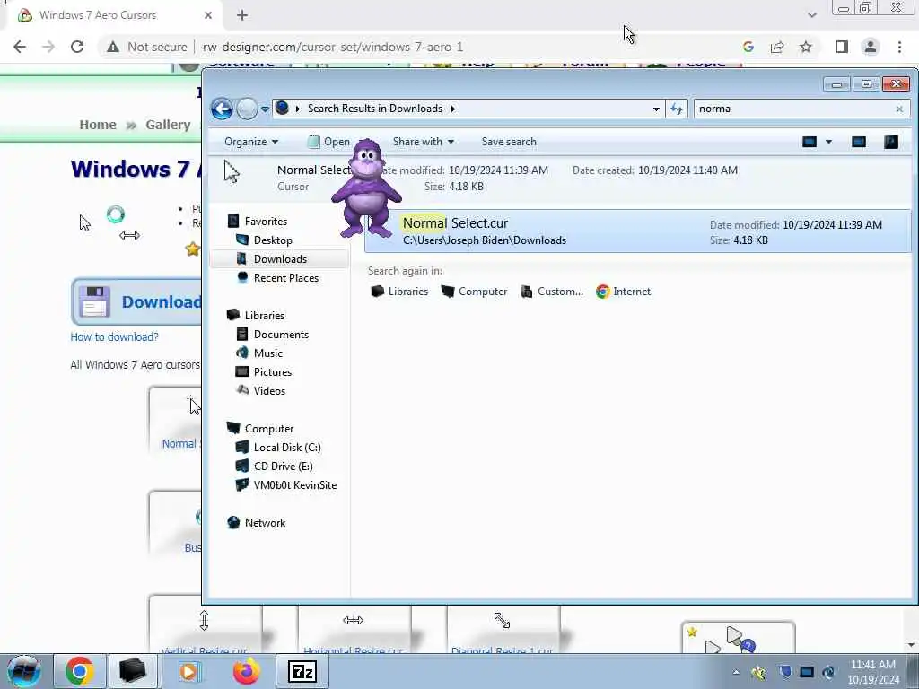
Task: Open Firefox from taskbar
Action: pos(247,671)
